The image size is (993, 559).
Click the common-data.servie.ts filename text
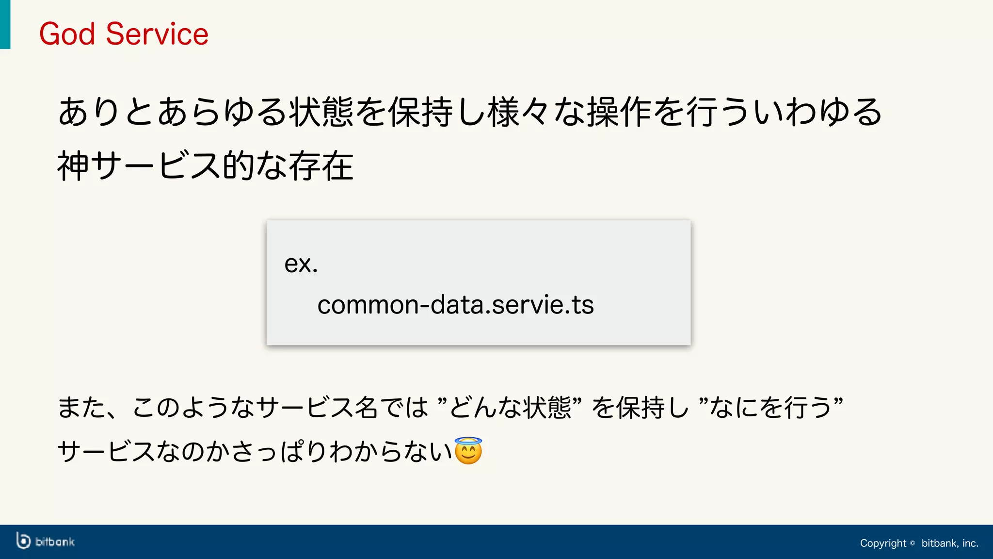(x=455, y=305)
